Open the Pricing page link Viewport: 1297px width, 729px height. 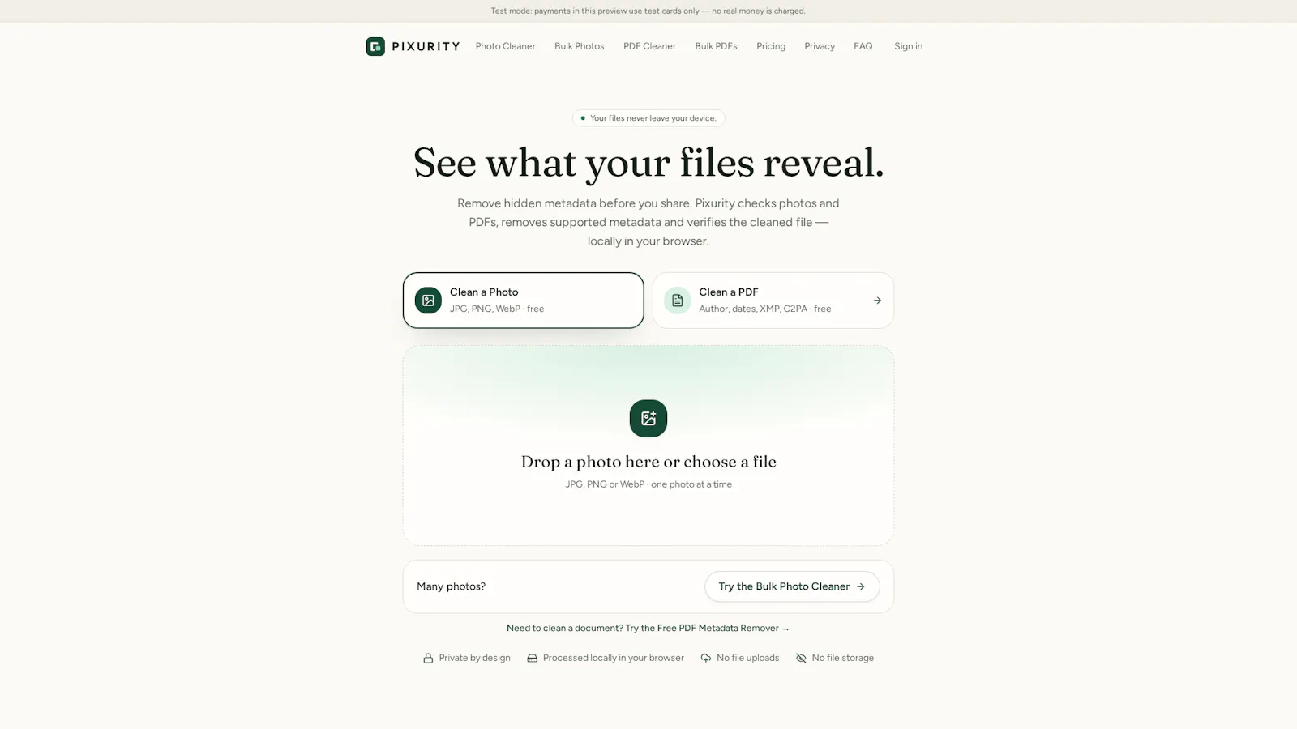coord(771,46)
